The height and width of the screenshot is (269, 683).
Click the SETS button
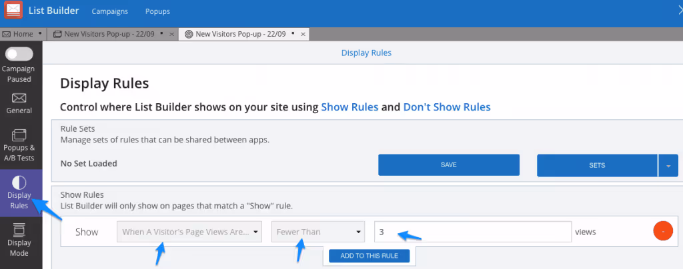pos(597,165)
